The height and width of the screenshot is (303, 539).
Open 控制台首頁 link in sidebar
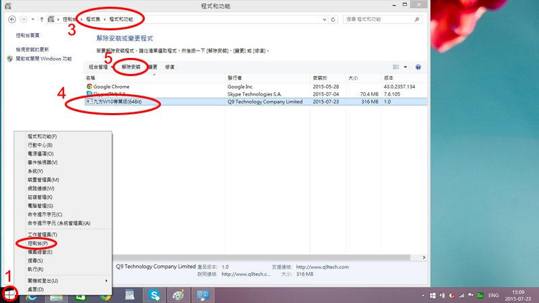pos(28,36)
